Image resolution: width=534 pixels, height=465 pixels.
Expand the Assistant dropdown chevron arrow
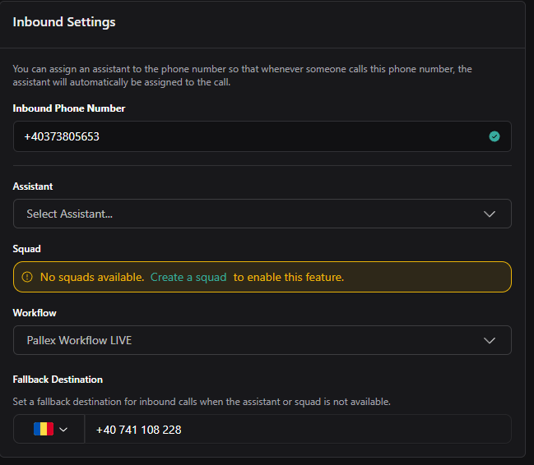pyautogui.click(x=490, y=214)
